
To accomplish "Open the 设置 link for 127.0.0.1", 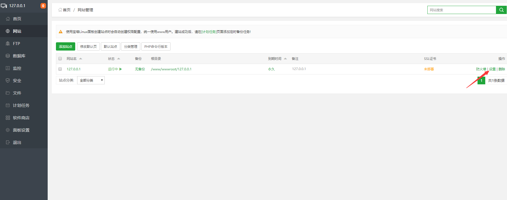I will (492, 69).
